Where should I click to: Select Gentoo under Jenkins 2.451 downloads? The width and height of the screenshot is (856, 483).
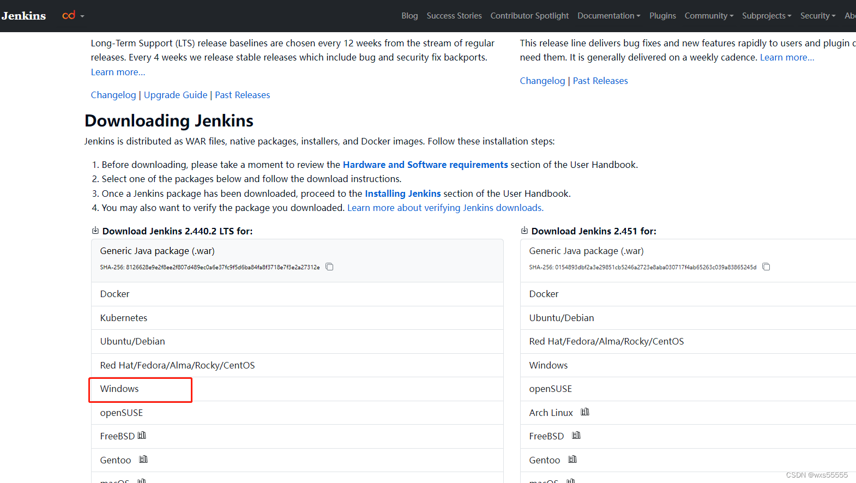(688, 460)
